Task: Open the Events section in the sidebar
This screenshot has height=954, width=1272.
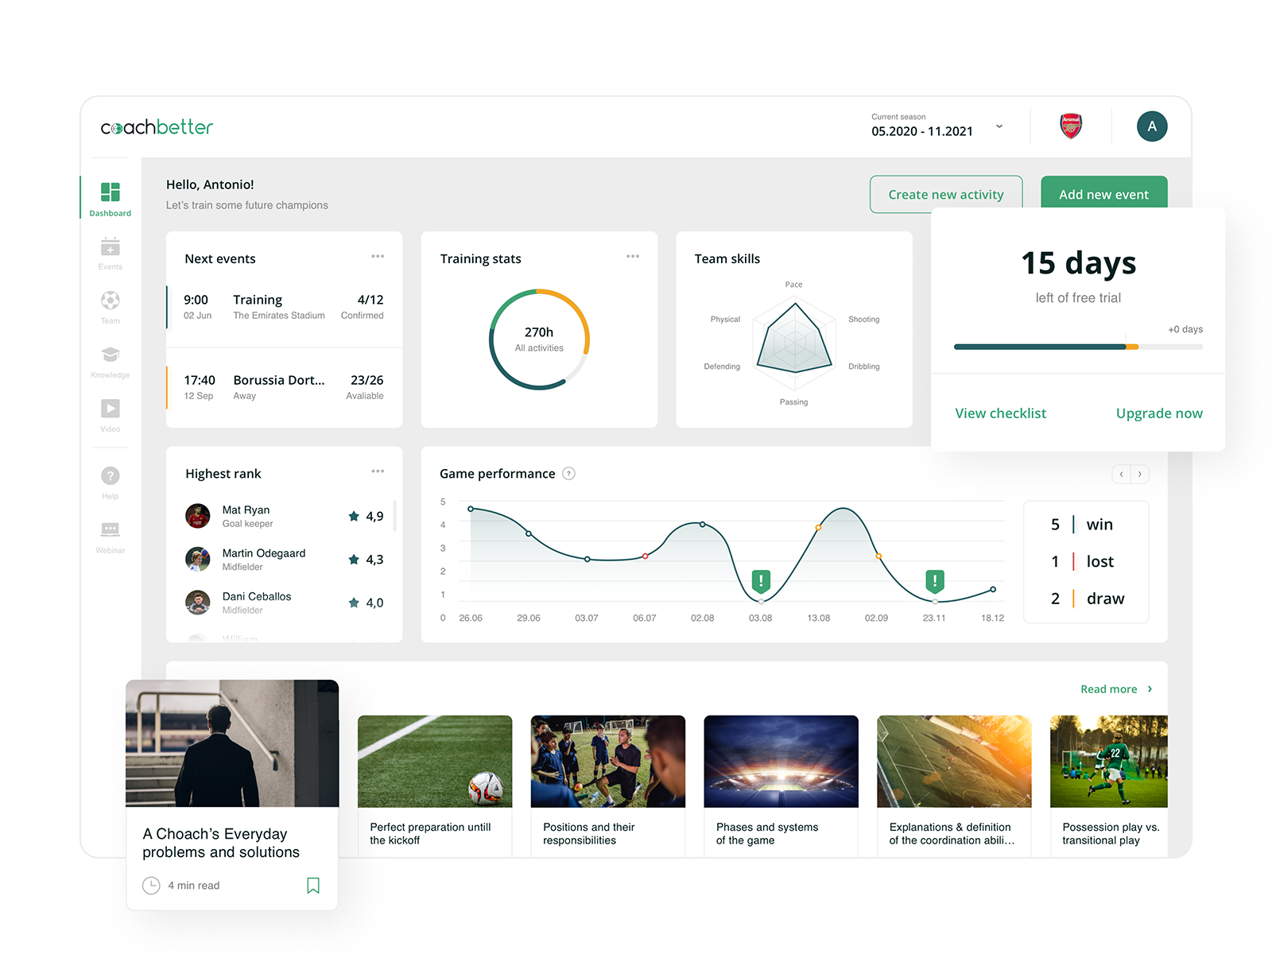Action: click(111, 254)
